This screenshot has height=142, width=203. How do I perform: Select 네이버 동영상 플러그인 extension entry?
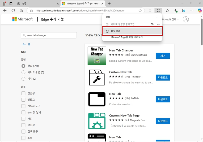[x=122, y=24]
